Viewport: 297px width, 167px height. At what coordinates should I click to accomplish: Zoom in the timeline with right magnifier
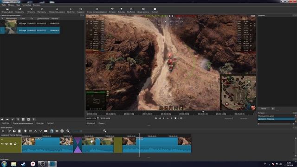(x=105, y=131)
